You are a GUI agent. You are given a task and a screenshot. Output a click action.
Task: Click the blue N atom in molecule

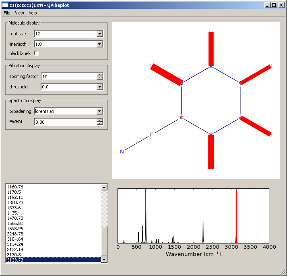pyautogui.click(x=122, y=152)
